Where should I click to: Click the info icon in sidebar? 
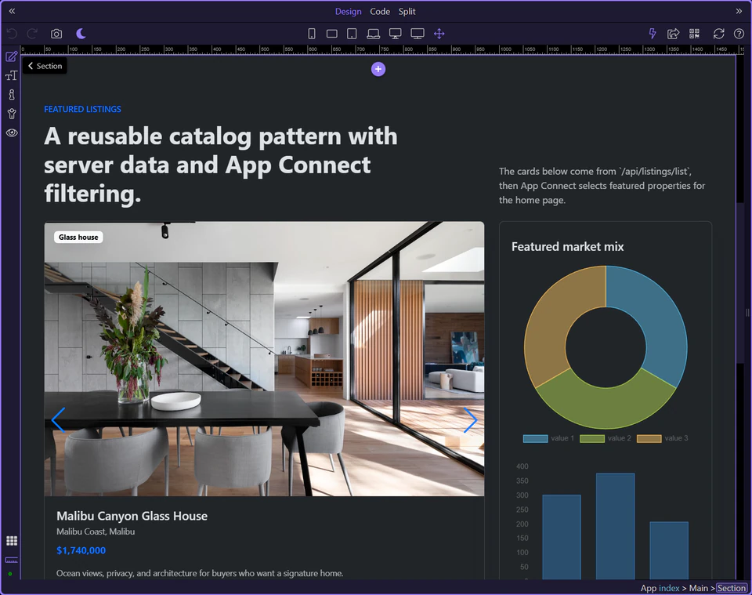tap(12, 95)
